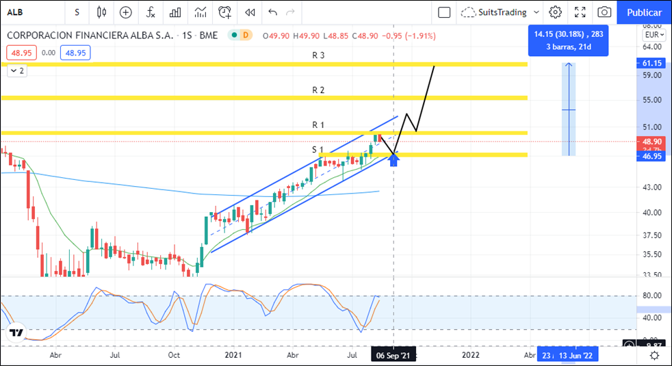Screen dimensions: 672x366
Task: Start bar replay with rewind icon
Action: (x=250, y=12)
